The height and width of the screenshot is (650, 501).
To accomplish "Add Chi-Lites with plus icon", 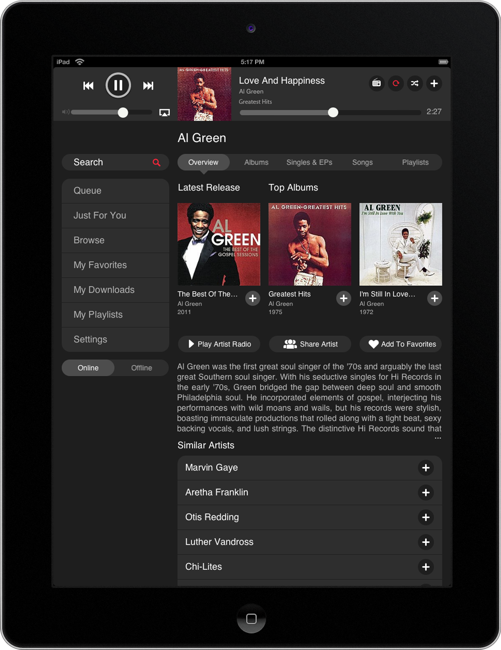I will tap(426, 567).
